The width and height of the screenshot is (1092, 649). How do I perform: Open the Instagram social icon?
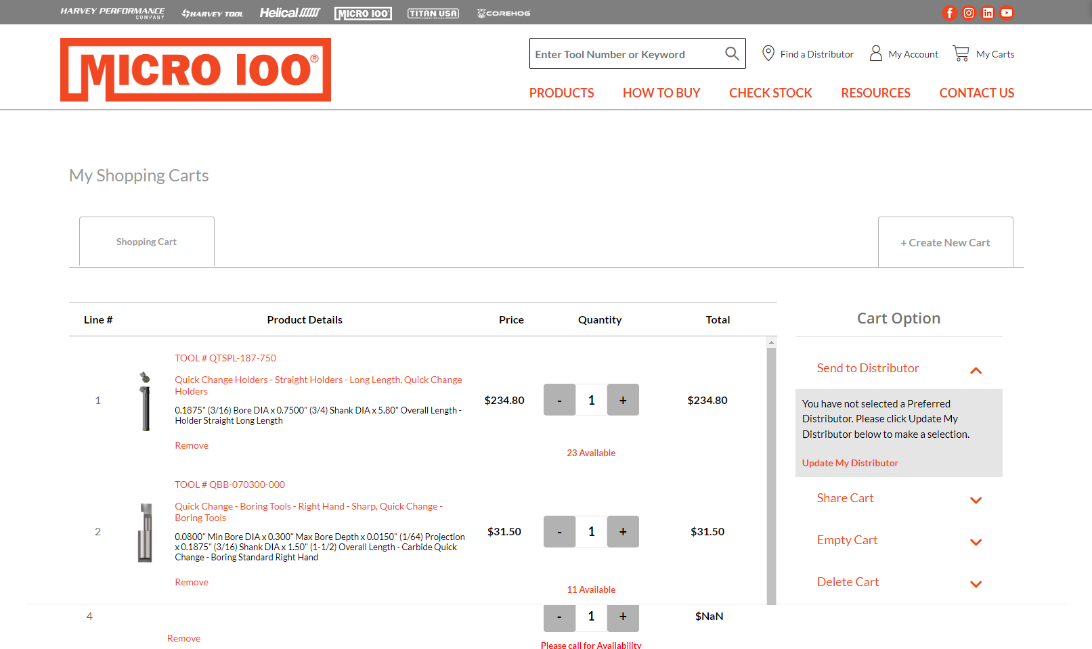(969, 12)
